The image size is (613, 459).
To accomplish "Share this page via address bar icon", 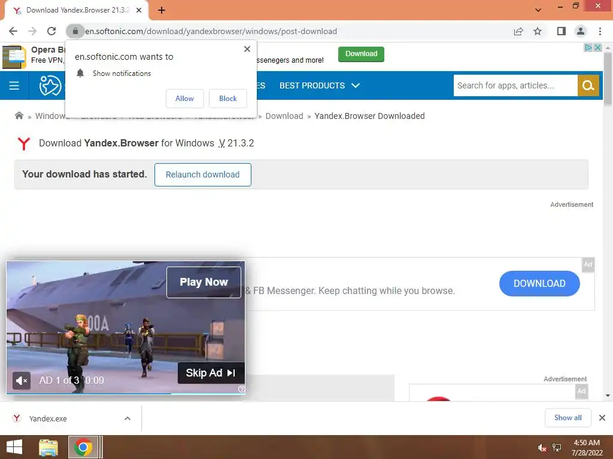I will pyautogui.click(x=518, y=31).
